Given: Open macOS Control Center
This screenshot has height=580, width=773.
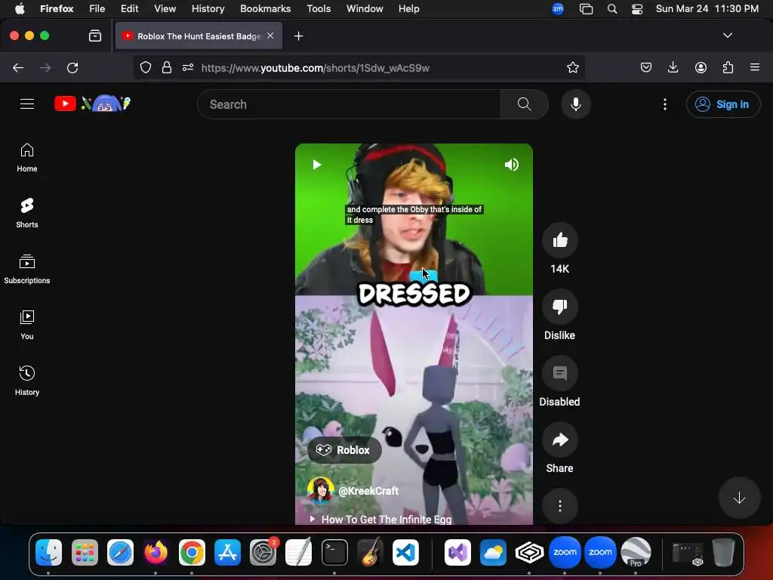Looking at the screenshot, I should (x=637, y=9).
